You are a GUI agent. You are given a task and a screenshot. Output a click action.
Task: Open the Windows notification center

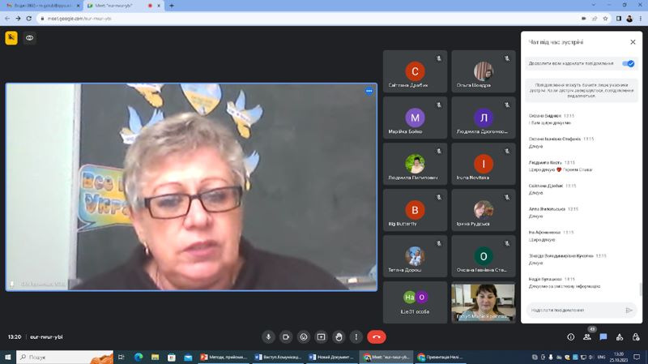[x=637, y=357]
